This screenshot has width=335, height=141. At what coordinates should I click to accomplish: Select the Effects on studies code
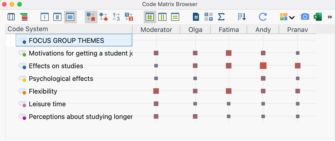pos(56,66)
